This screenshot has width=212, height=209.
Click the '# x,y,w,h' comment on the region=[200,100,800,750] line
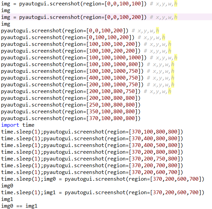(x=158, y=92)
